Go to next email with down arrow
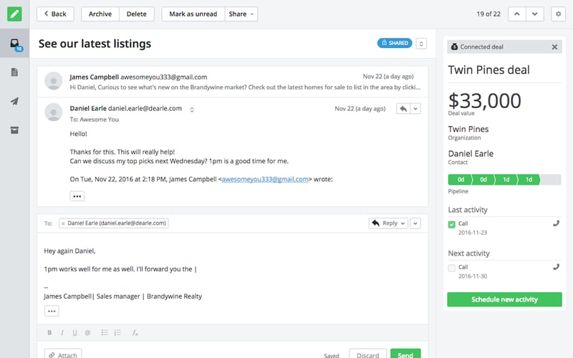The width and height of the screenshot is (573, 358). tap(534, 14)
